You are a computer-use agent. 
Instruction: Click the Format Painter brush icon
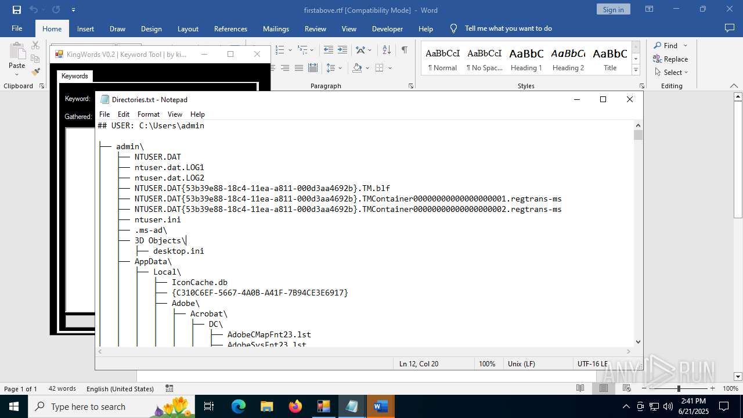(x=35, y=72)
